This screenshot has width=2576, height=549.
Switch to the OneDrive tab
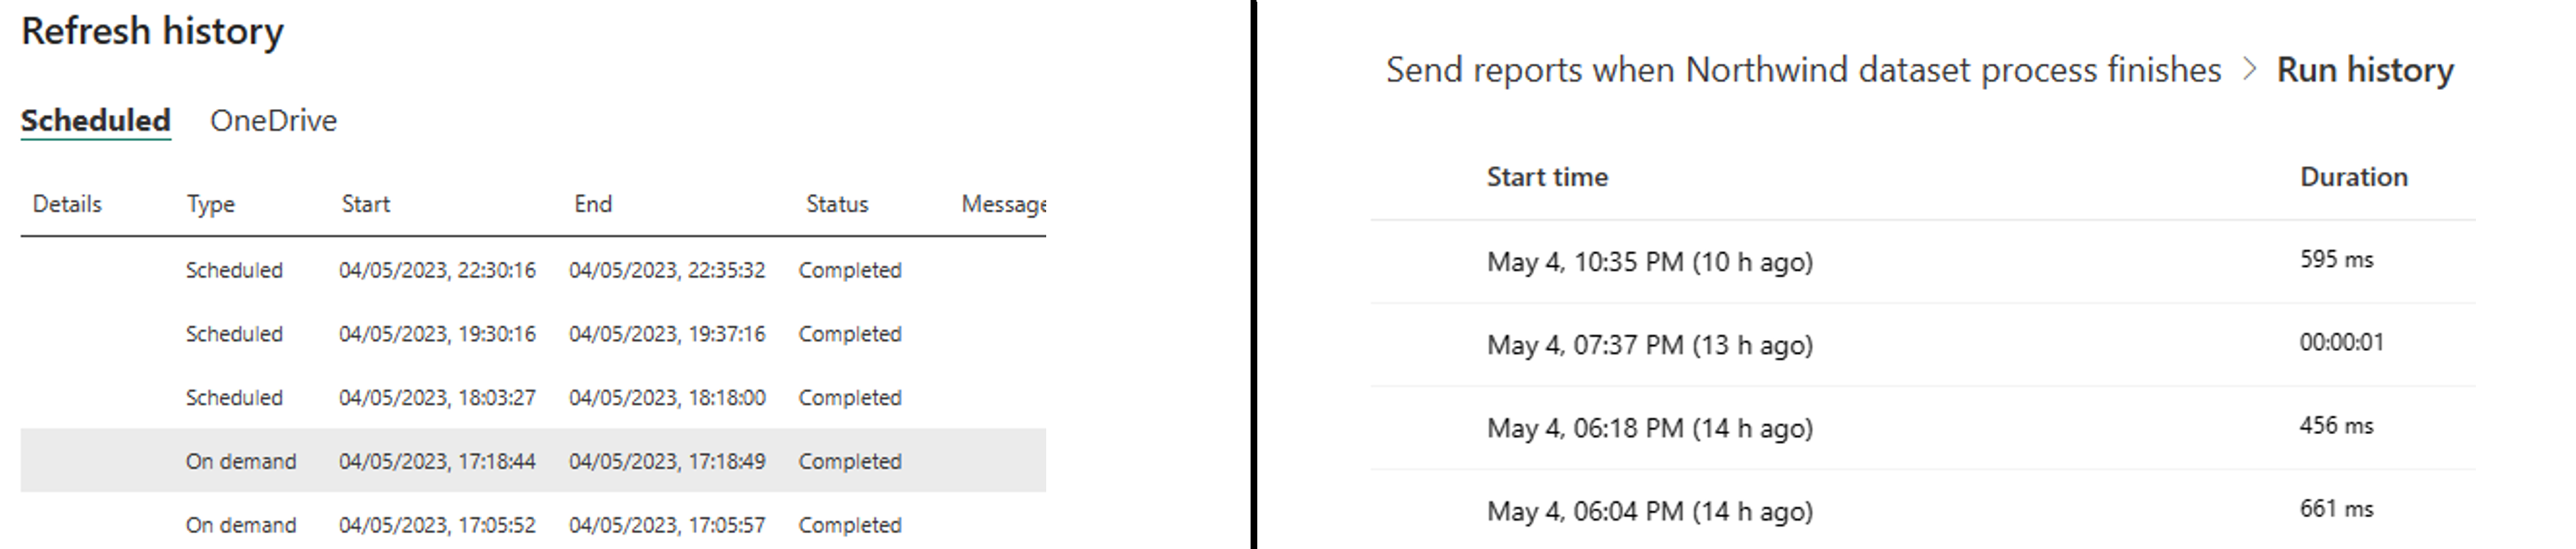pyautogui.click(x=273, y=120)
